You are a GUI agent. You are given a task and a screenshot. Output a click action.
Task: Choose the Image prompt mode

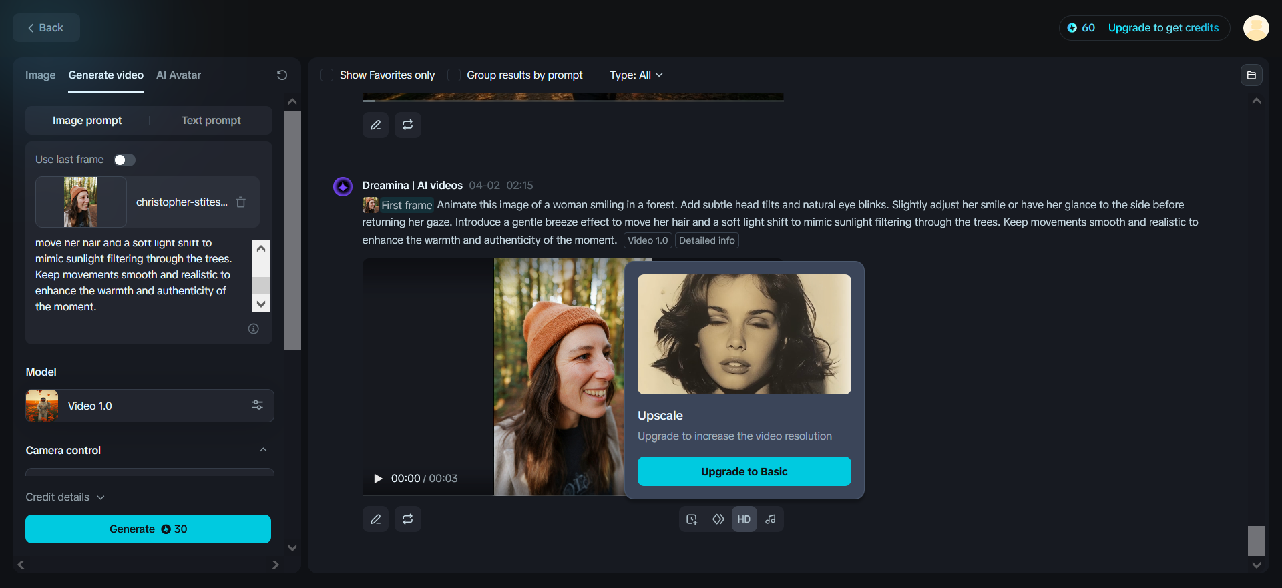point(87,121)
